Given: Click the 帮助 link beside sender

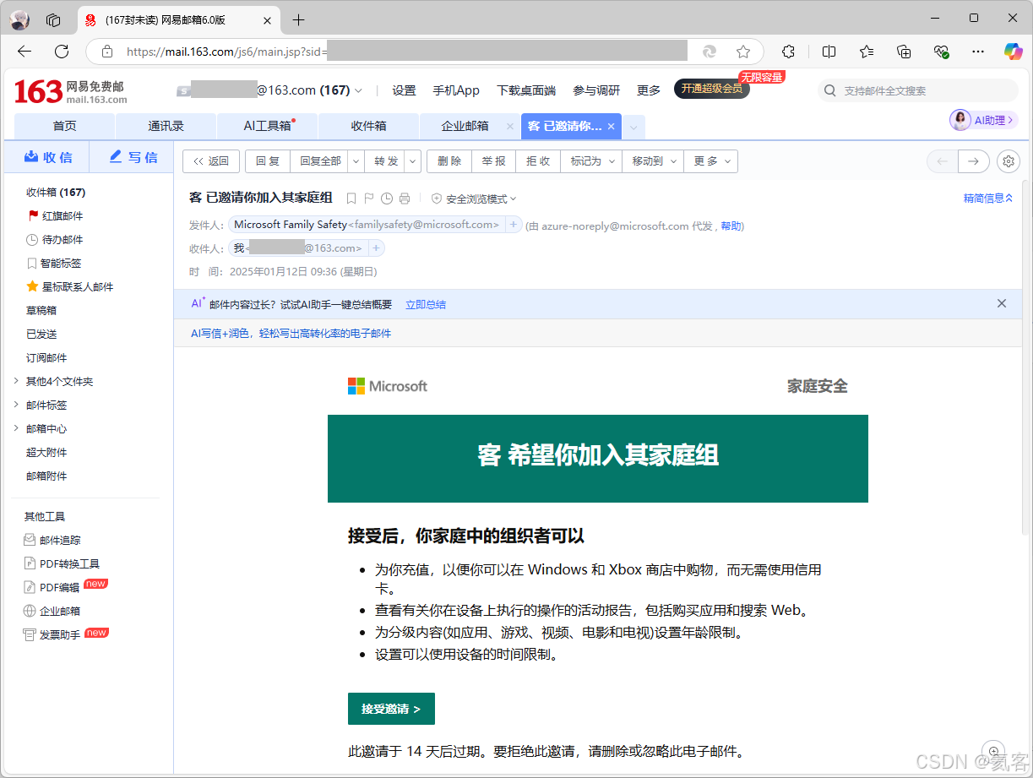Looking at the screenshot, I should [x=731, y=226].
